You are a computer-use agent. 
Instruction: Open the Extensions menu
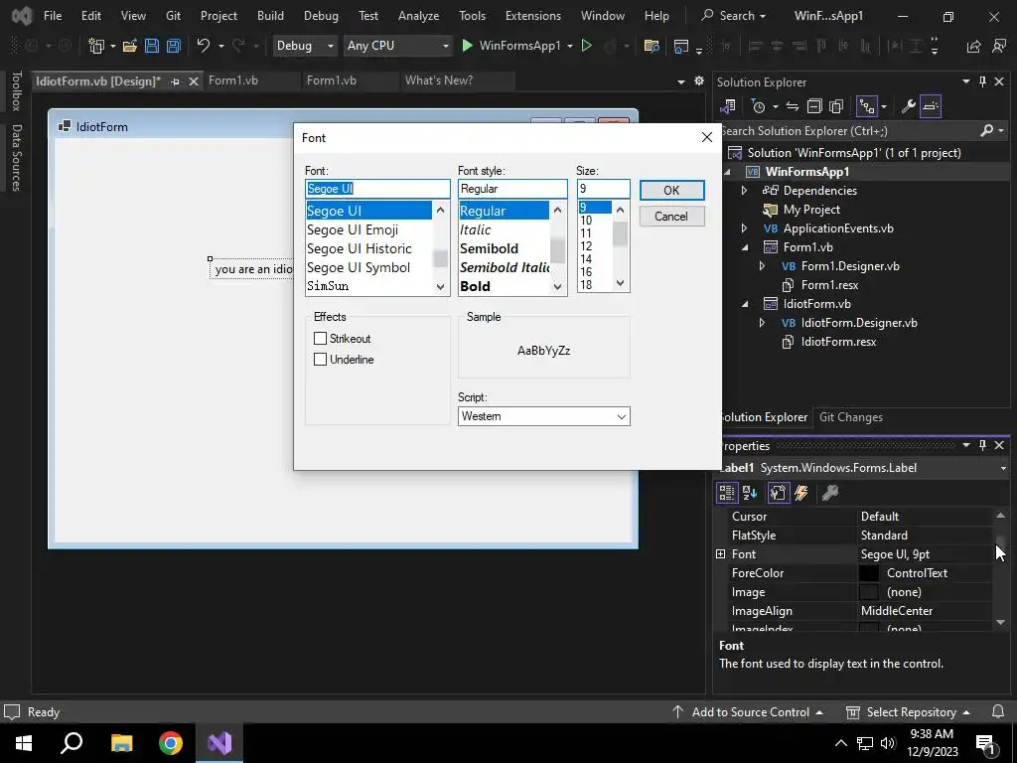[533, 16]
